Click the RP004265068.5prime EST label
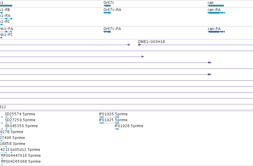The height and width of the screenshot is (166, 253). (x=21, y=162)
